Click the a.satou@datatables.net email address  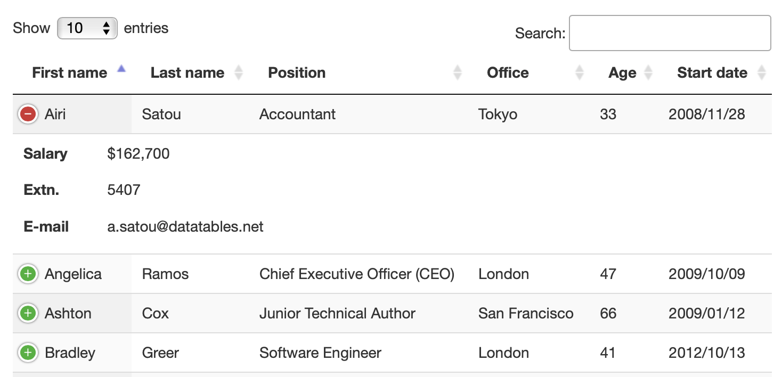[x=185, y=227]
